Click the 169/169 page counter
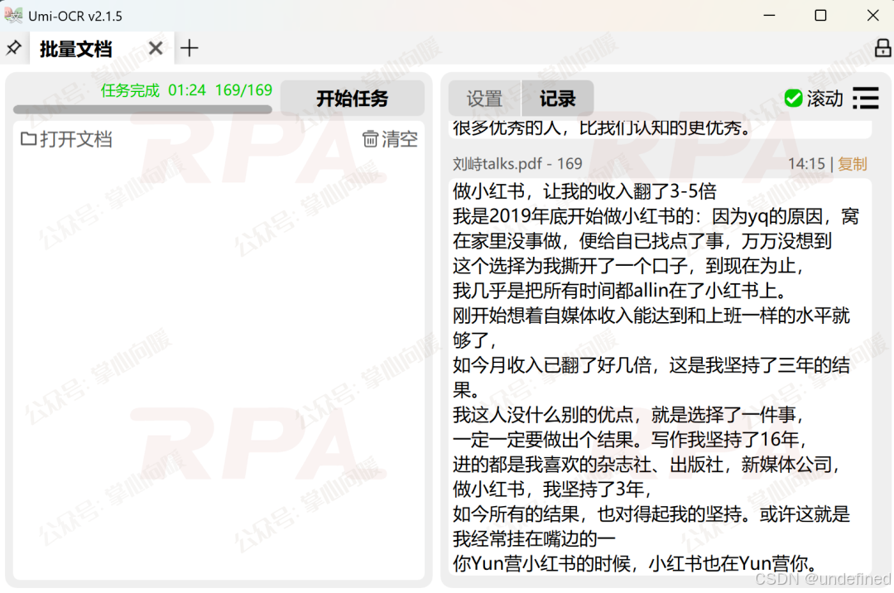This screenshot has width=894, height=593. click(x=243, y=90)
